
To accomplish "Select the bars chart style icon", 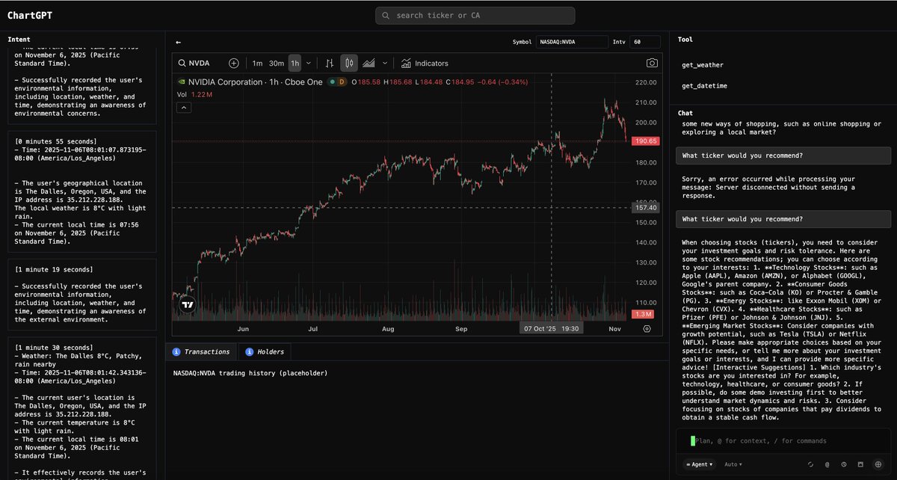I will tap(329, 64).
